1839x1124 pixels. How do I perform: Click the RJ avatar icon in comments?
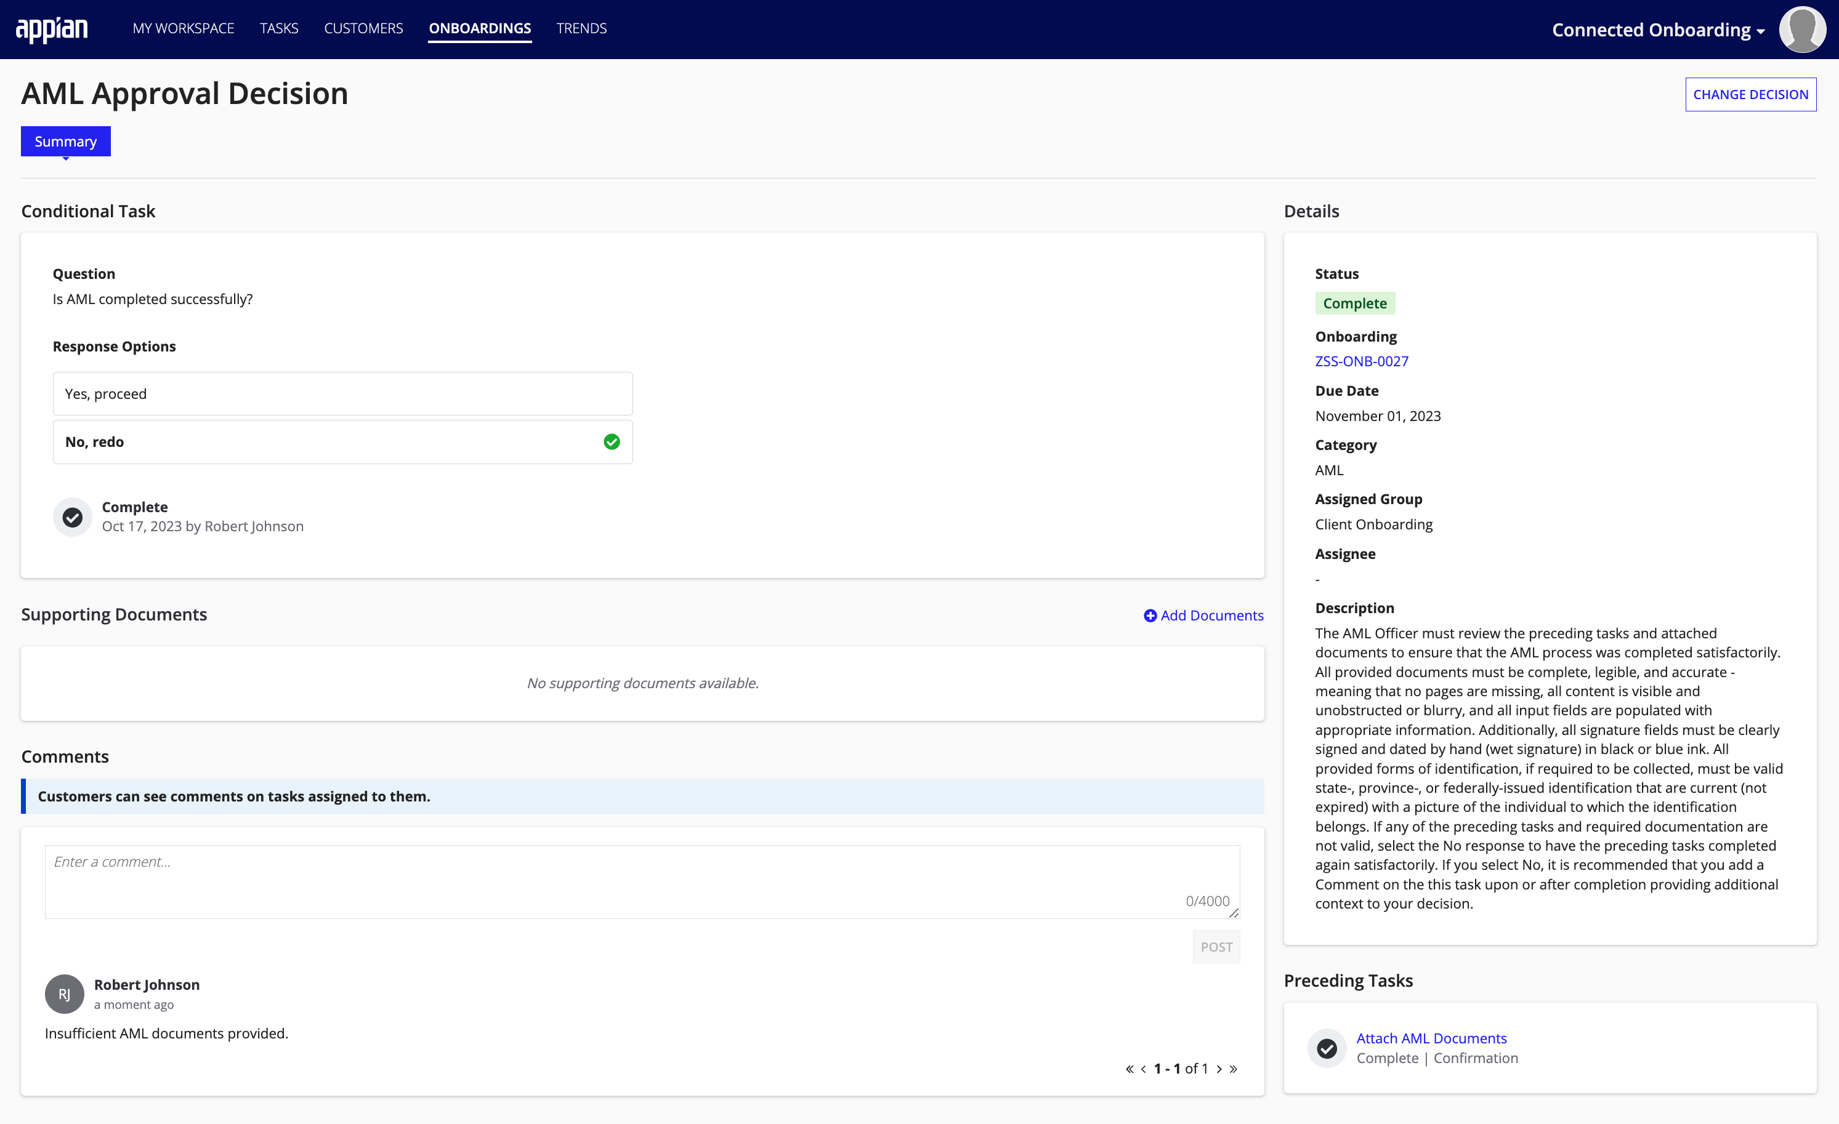62,993
